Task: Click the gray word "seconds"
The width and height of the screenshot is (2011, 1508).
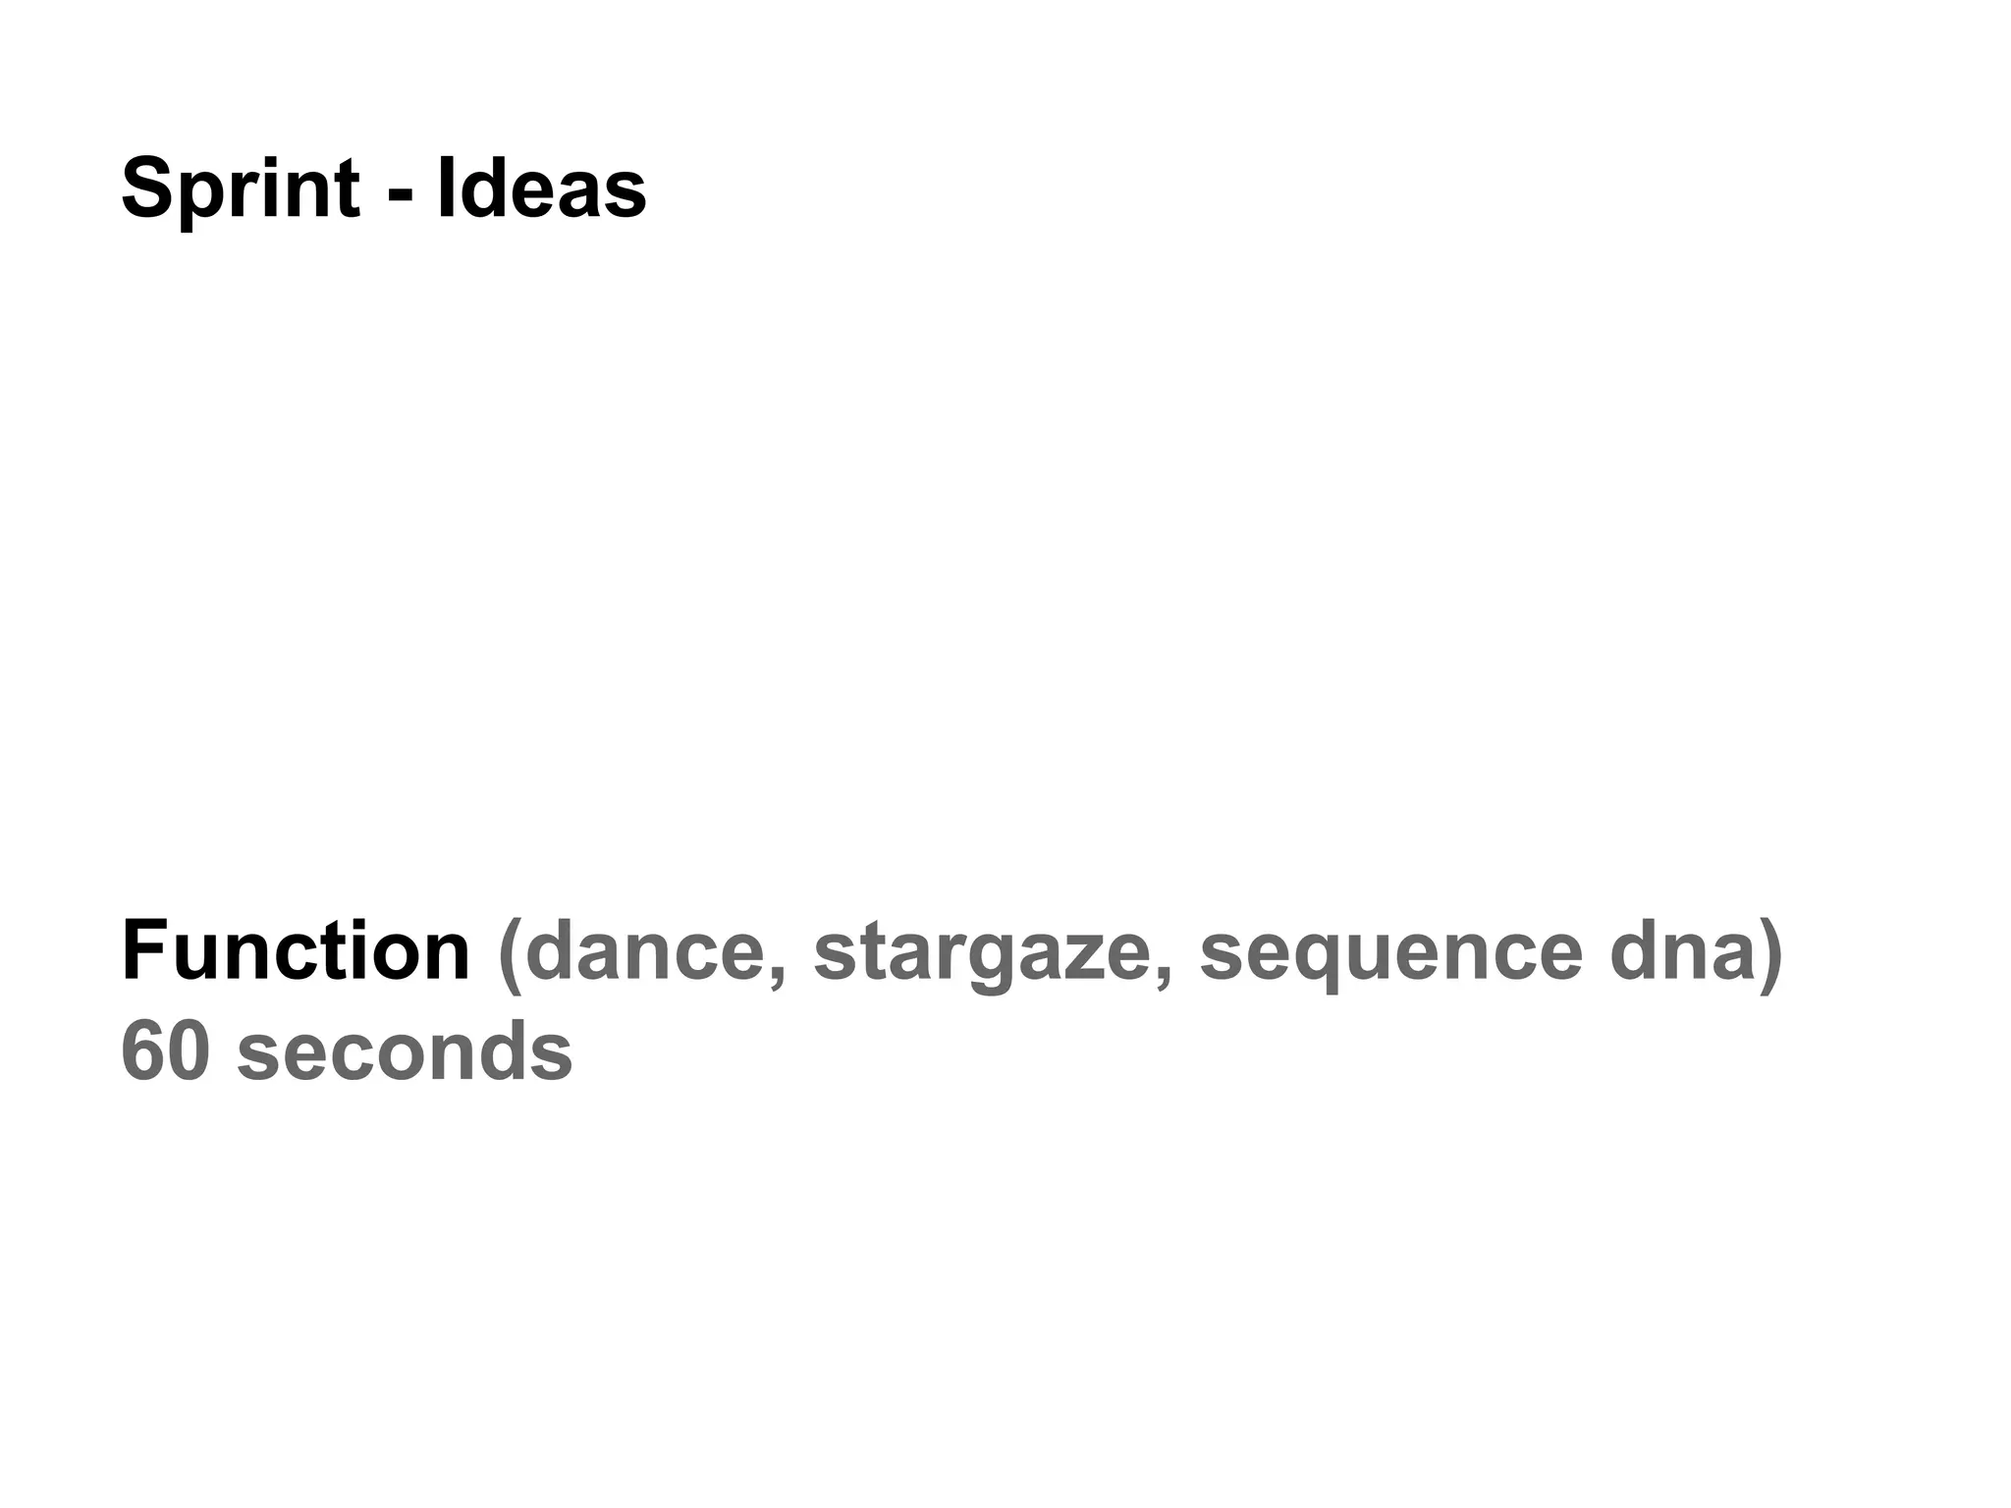Action: point(405,1050)
